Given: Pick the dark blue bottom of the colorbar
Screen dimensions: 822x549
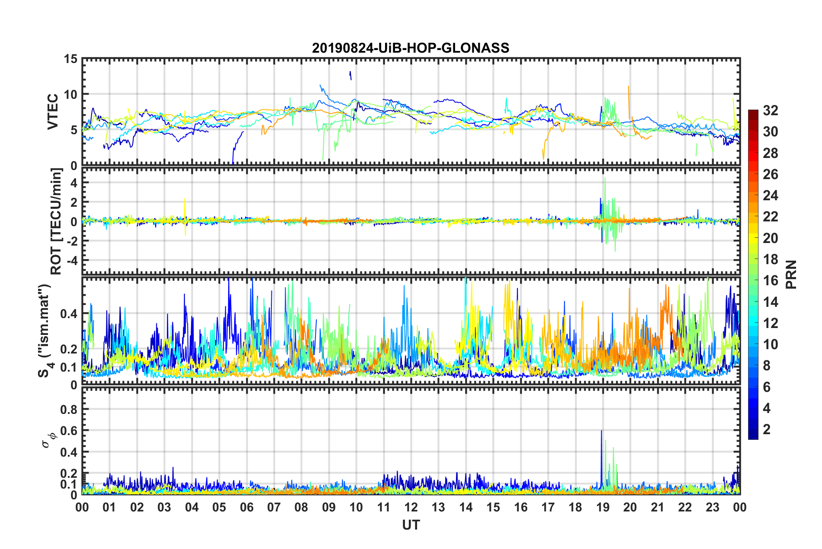Looking at the screenshot, I should (x=753, y=436).
